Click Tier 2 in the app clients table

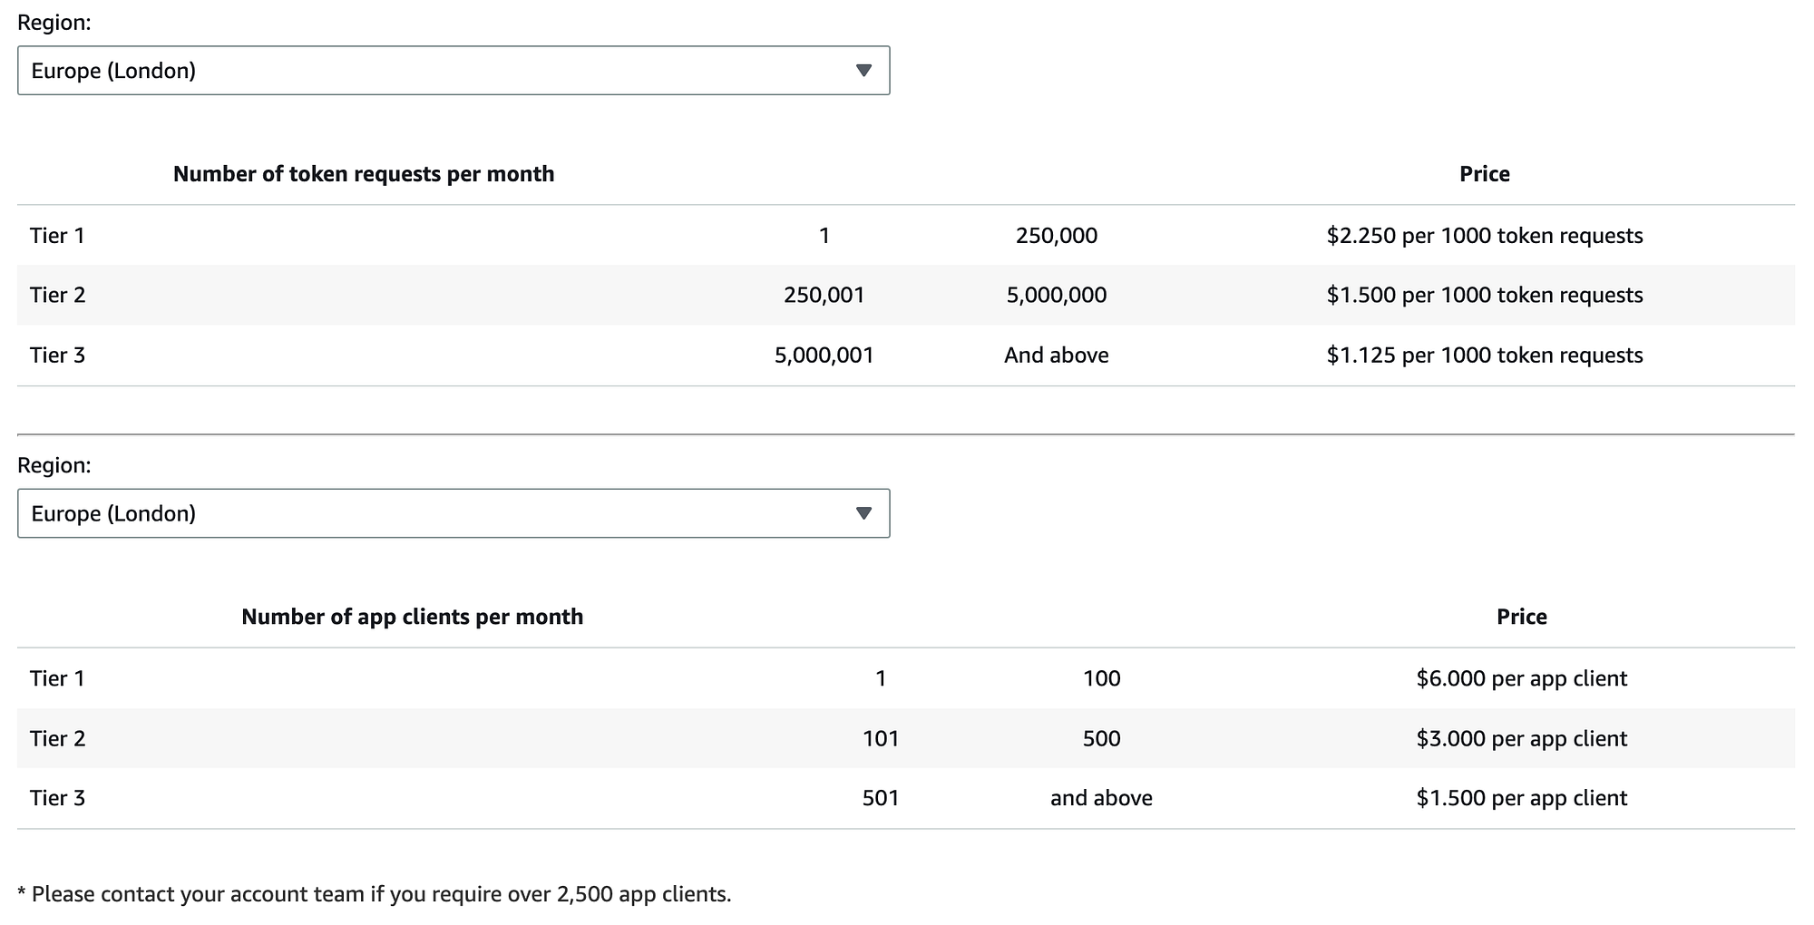click(57, 738)
